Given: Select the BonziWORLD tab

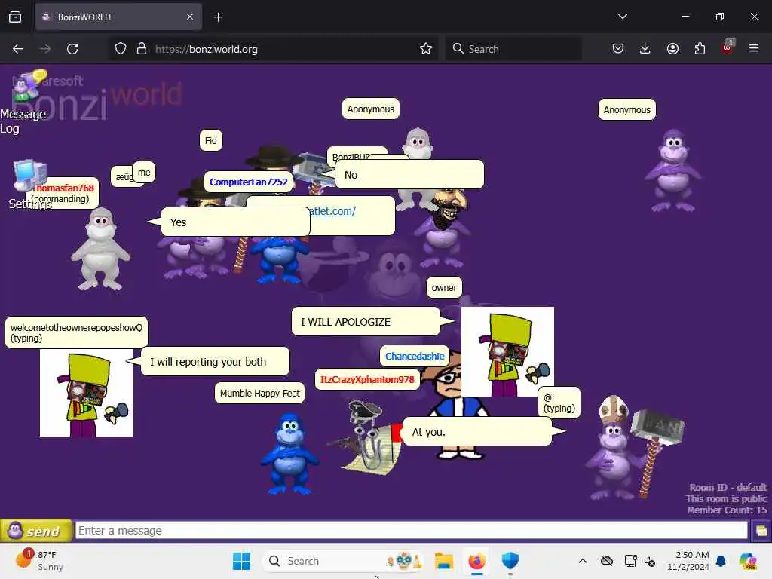Looking at the screenshot, I should 118,17.
